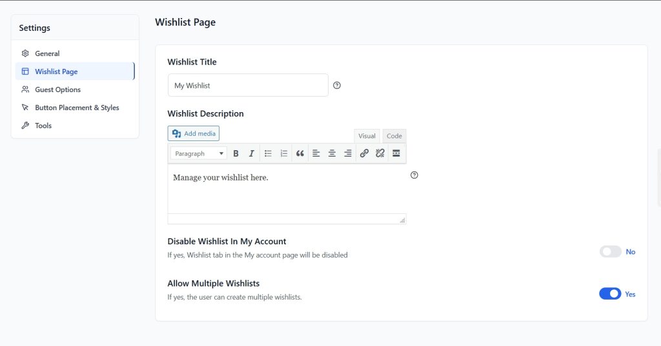
Task: Click the remove link icon
Action: [x=380, y=153]
